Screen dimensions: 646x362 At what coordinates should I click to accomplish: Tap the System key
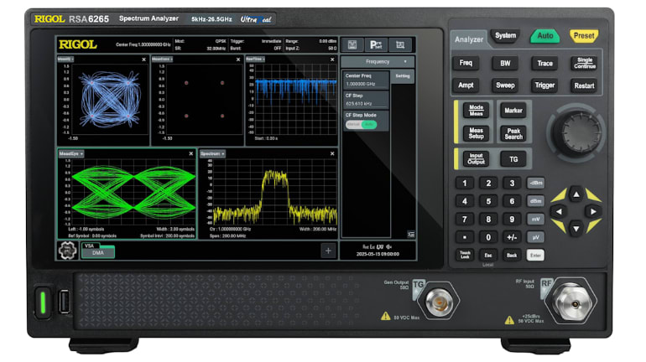(x=506, y=36)
